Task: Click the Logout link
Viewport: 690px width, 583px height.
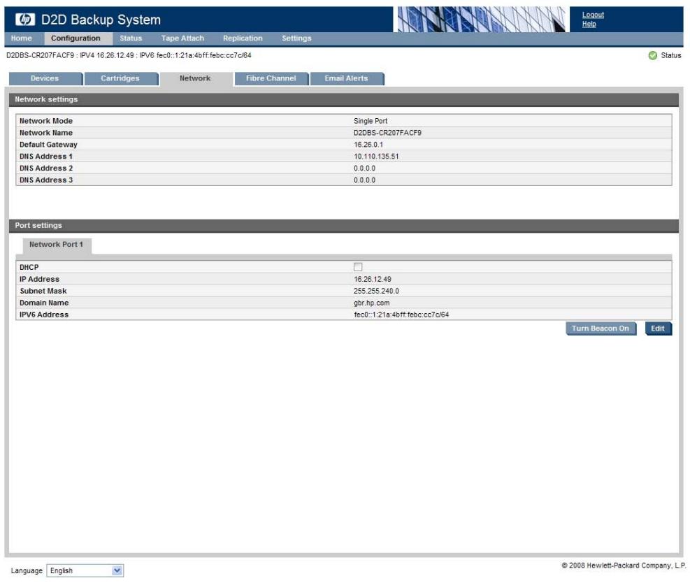Action: 593,15
